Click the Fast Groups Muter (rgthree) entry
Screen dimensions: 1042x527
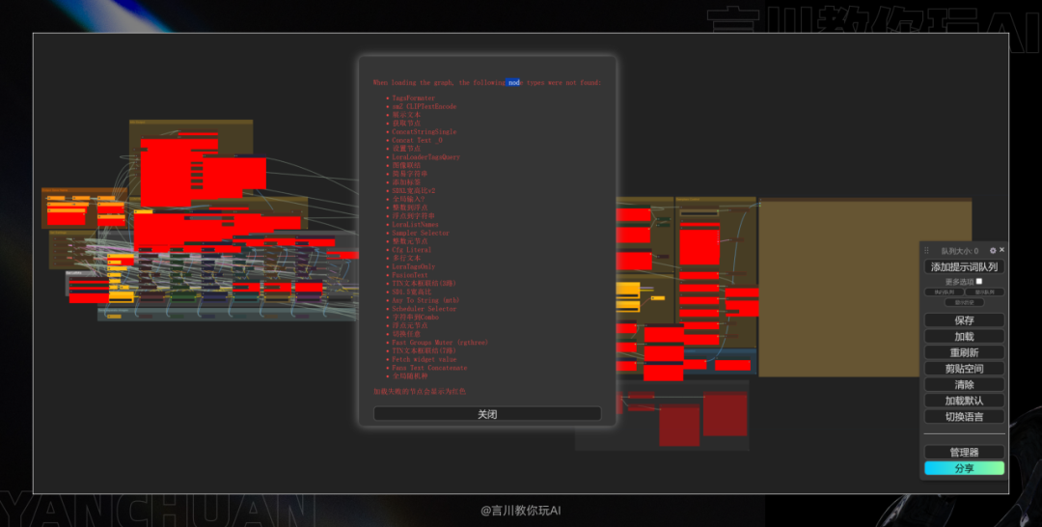coord(440,343)
